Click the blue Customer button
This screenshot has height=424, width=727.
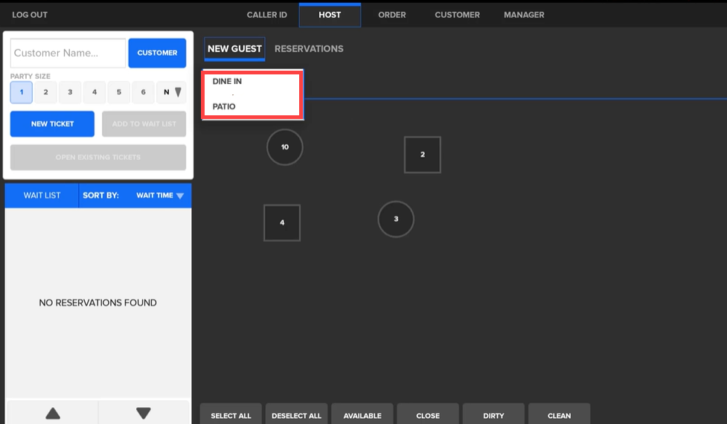tap(157, 54)
